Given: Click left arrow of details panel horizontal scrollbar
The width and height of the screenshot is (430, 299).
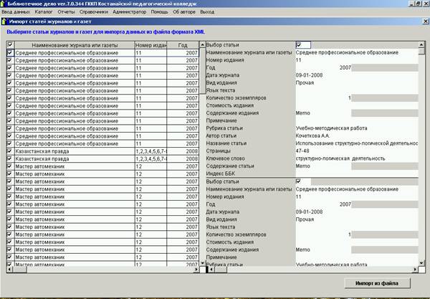Looking at the screenshot, I should (211, 270).
